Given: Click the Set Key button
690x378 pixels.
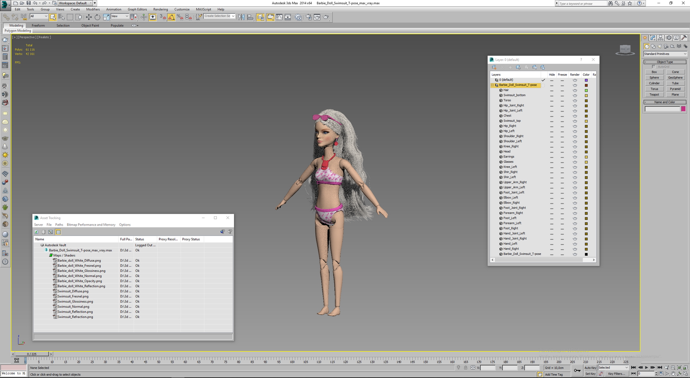Looking at the screenshot, I should 590,374.
